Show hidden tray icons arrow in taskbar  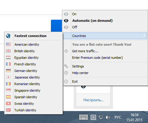click(x=93, y=117)
